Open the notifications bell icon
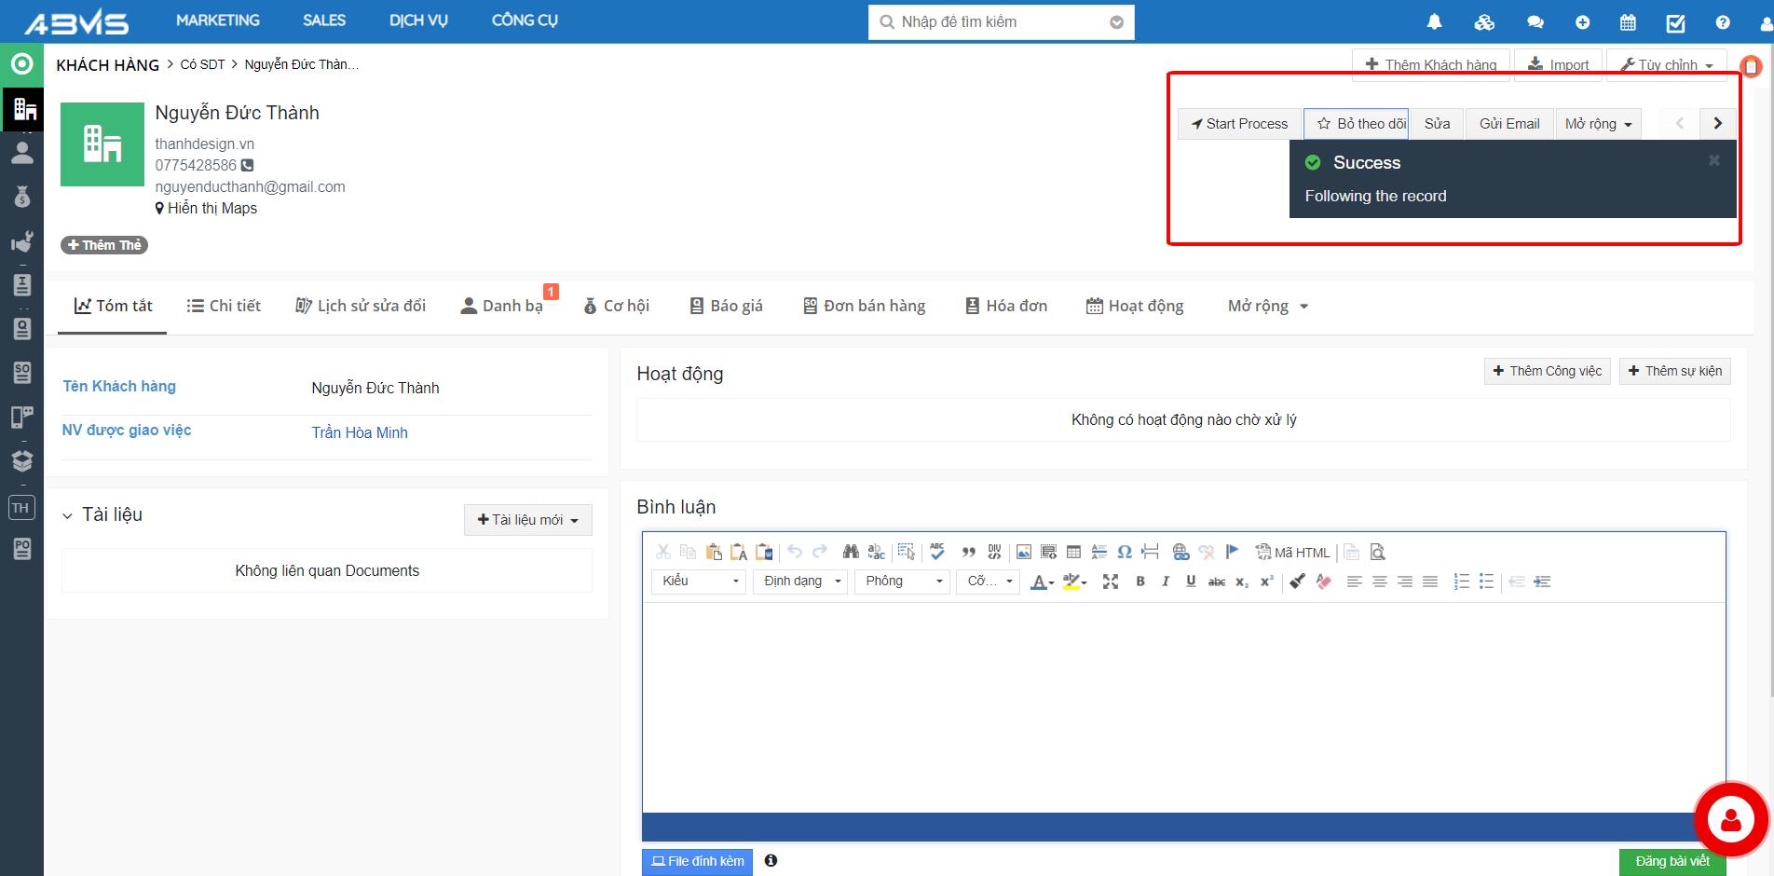Image resolution: width=1774 pixels, height=876 pixels. pos(1434,21)
